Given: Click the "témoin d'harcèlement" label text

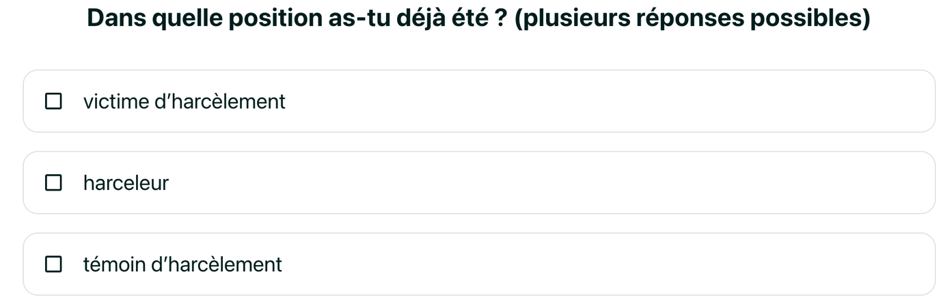Looking at the screenshot, I should 182,264.
